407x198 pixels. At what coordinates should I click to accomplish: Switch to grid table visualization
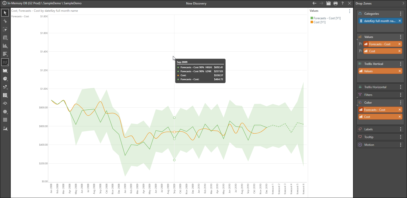point(5,37)
